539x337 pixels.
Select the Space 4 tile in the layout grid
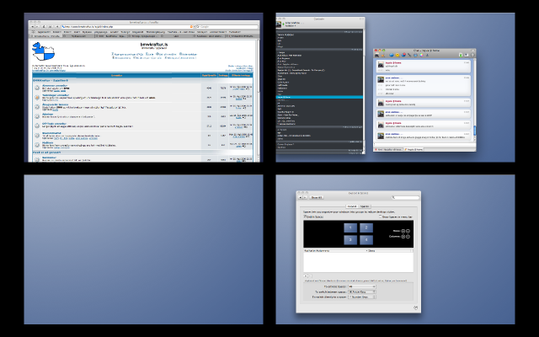pos(366,239)
